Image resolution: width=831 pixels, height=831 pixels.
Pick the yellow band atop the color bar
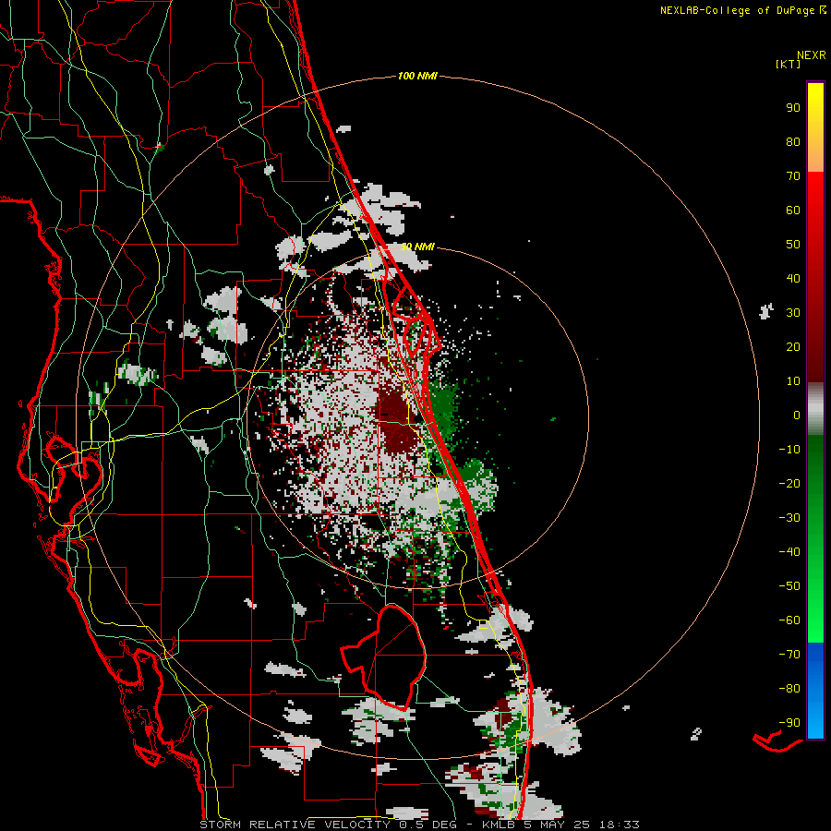(x=815, y=127)
